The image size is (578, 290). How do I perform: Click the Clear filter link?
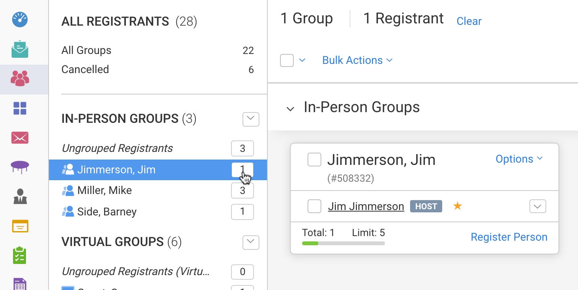coord(469,21)
